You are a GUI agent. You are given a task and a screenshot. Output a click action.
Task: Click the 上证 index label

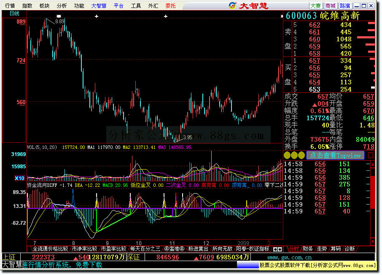click(9, 257)
